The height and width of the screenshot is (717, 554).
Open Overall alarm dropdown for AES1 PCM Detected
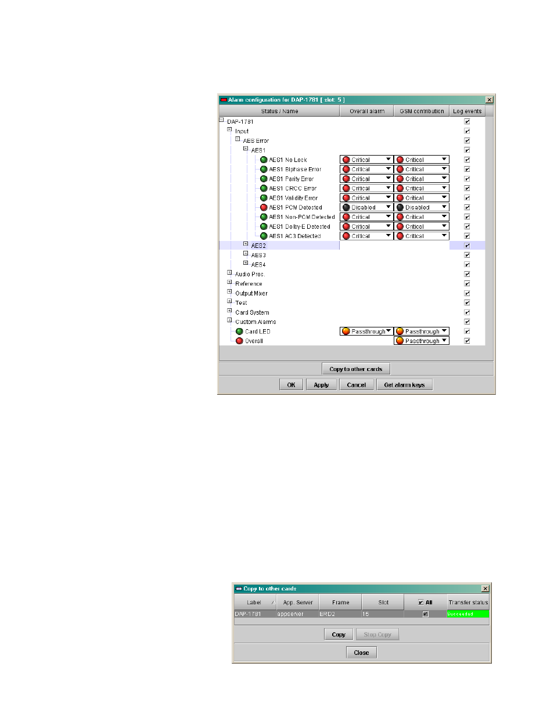click(x=366, y=207)
